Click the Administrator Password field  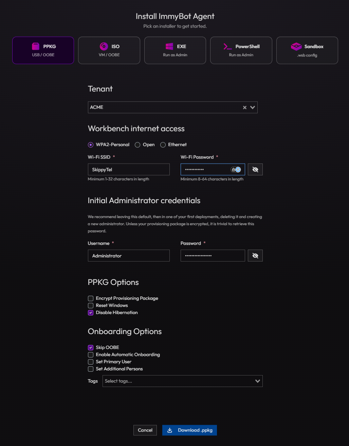[213, 256]
